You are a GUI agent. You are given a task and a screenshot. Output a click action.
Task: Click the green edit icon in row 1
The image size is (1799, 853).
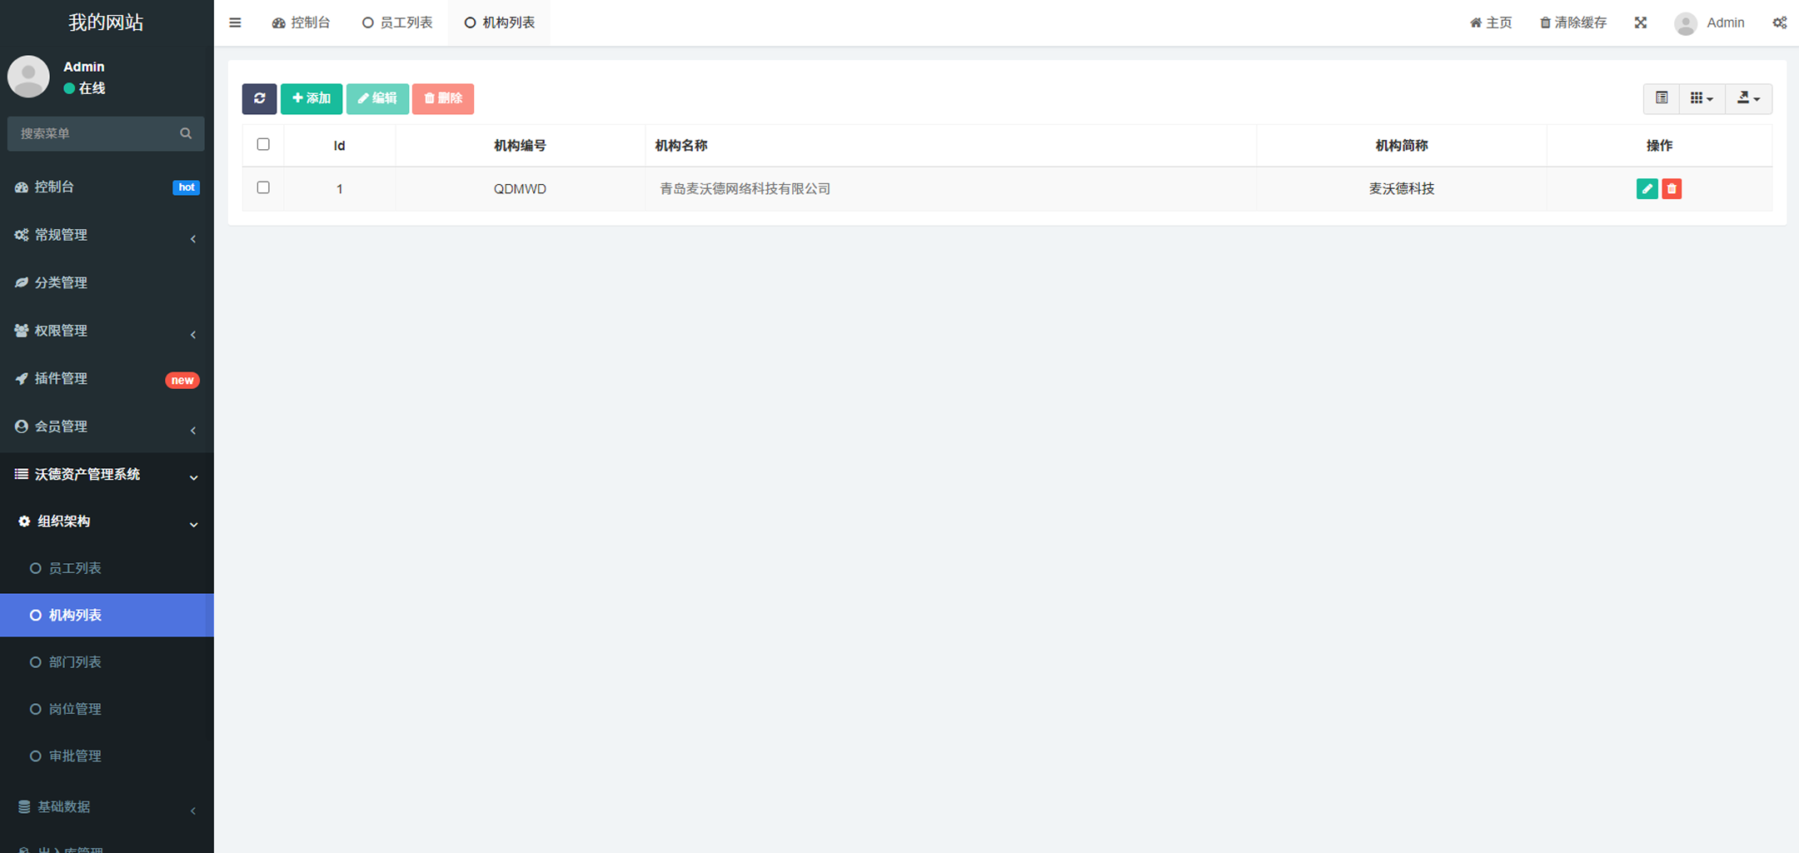click(x=1647, y=189)
